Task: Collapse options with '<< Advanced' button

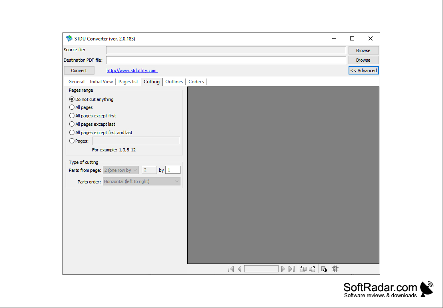Action: point(364,70)
